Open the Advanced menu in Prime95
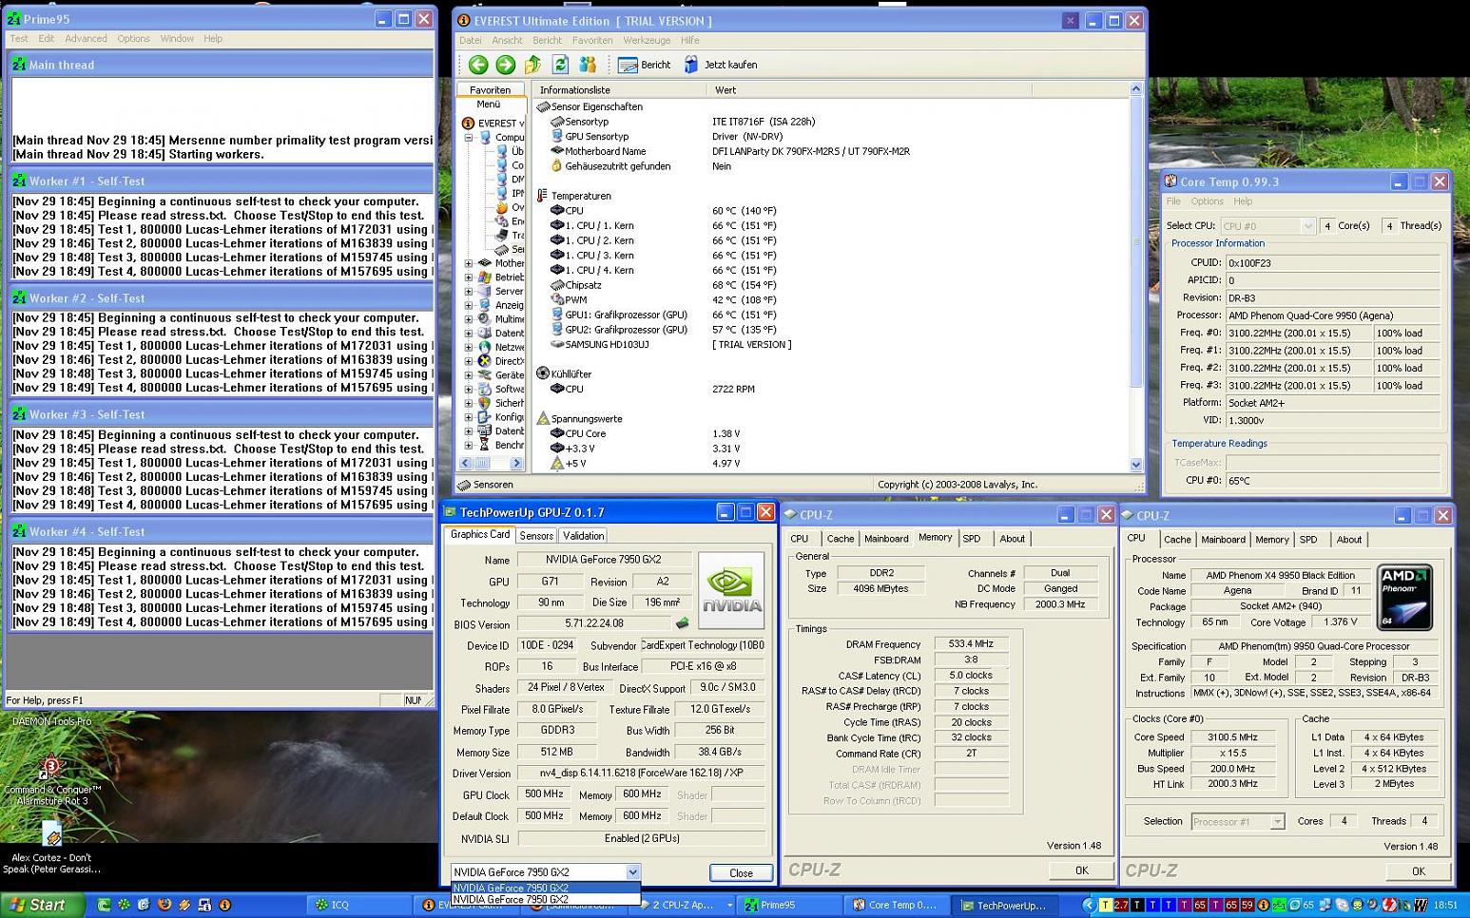1470x918 pixels. pos(86,39)
